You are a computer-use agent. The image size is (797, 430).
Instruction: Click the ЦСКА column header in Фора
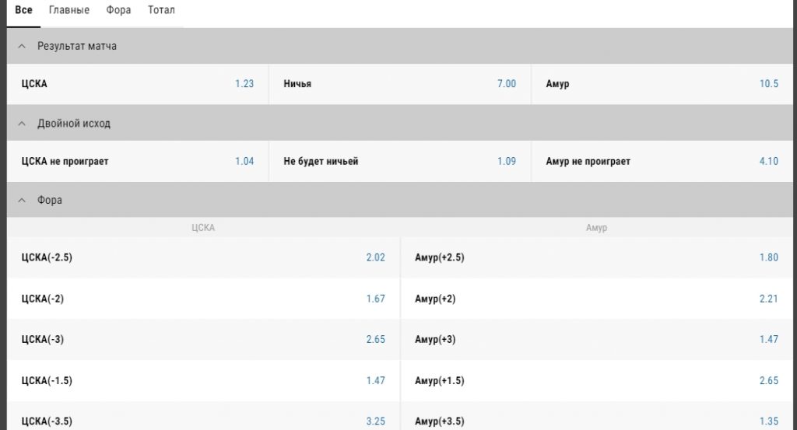(203, 227)
